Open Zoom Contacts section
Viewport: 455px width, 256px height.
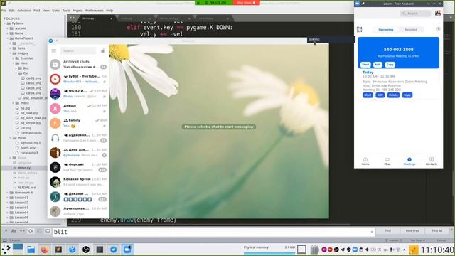coord(432,161)
